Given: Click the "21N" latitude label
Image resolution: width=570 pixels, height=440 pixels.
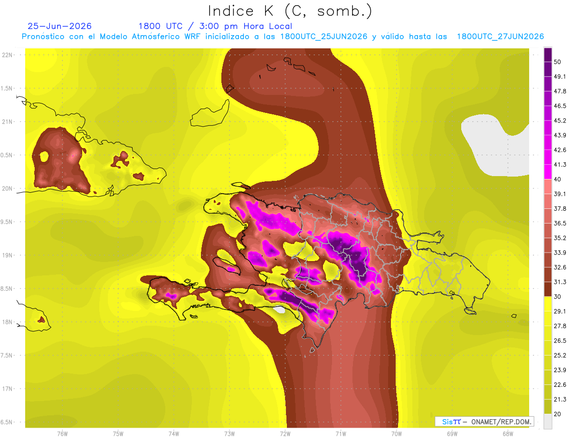Looking at the screenshot, I should click(x=8, y=122).
